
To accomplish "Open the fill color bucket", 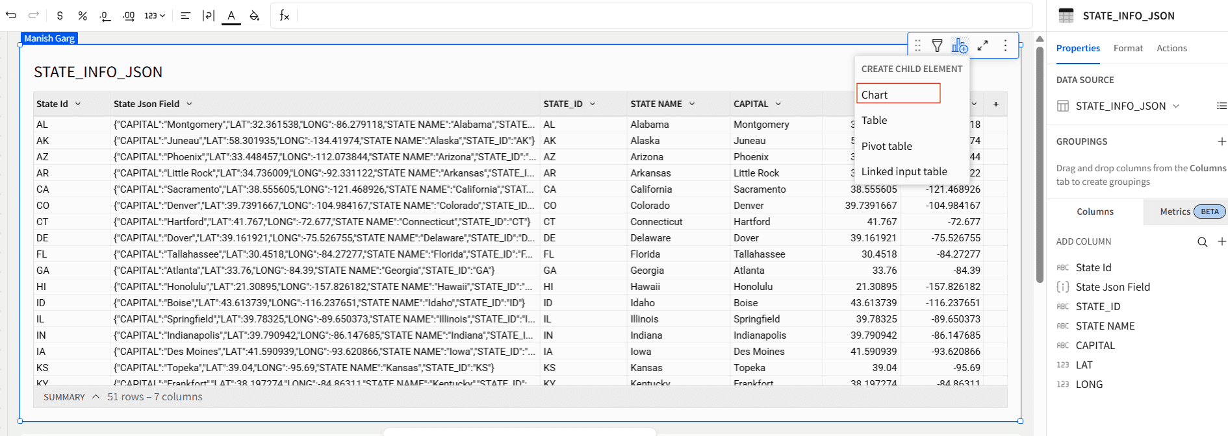I will click(x=255, y=16).
